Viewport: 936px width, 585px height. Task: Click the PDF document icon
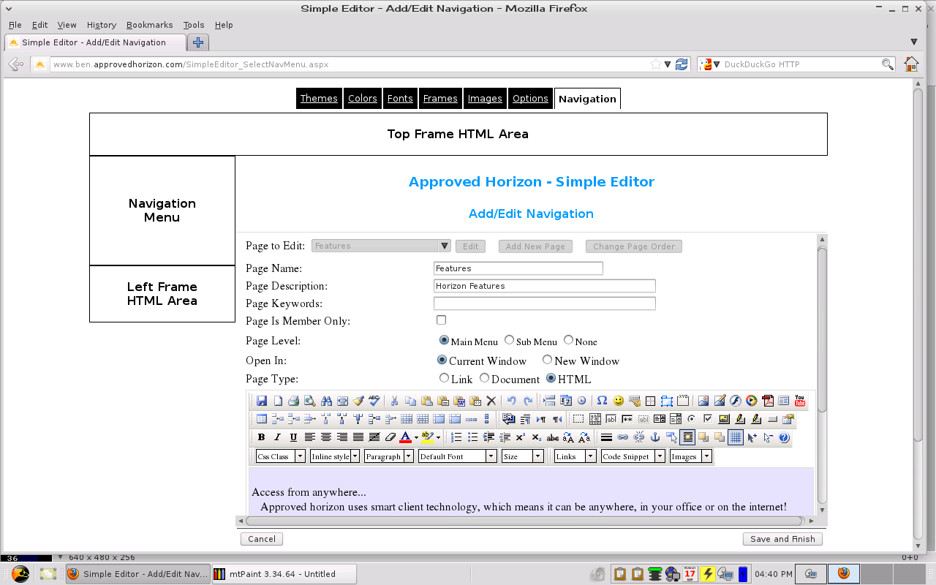point(768,401)
